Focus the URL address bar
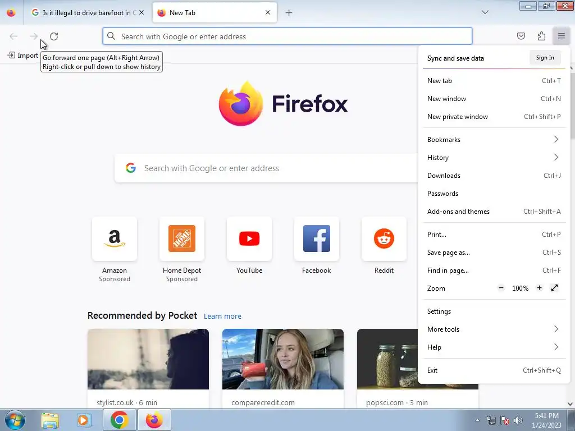Image resolution: width=575 pixels, height=431 pixels. 287,36
